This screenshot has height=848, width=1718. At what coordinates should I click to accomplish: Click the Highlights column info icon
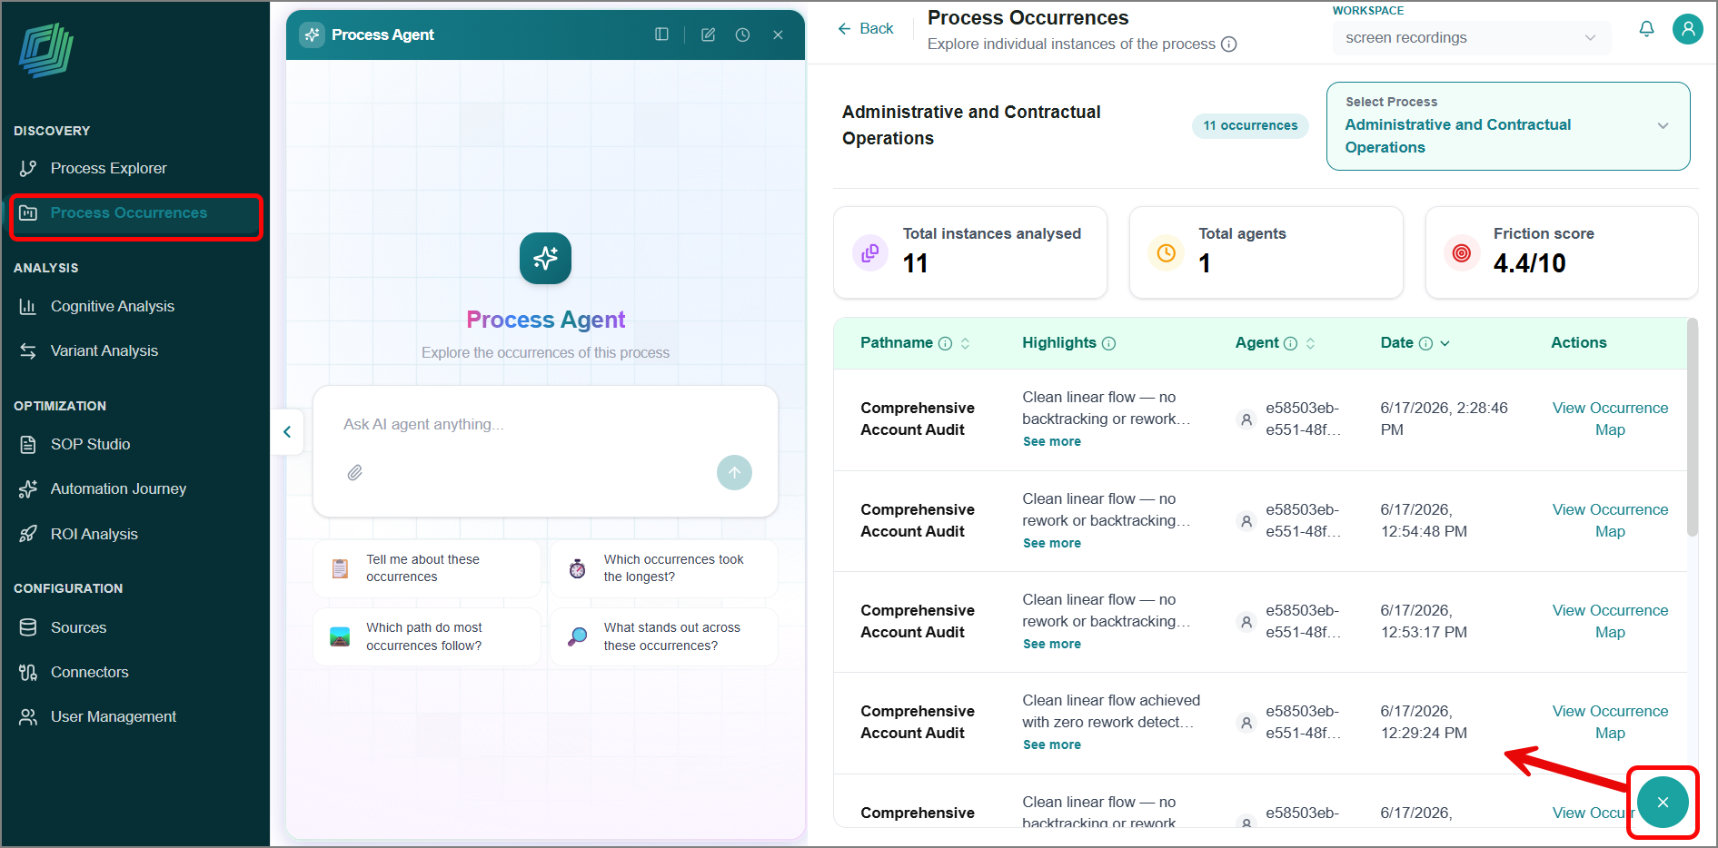1108,343
